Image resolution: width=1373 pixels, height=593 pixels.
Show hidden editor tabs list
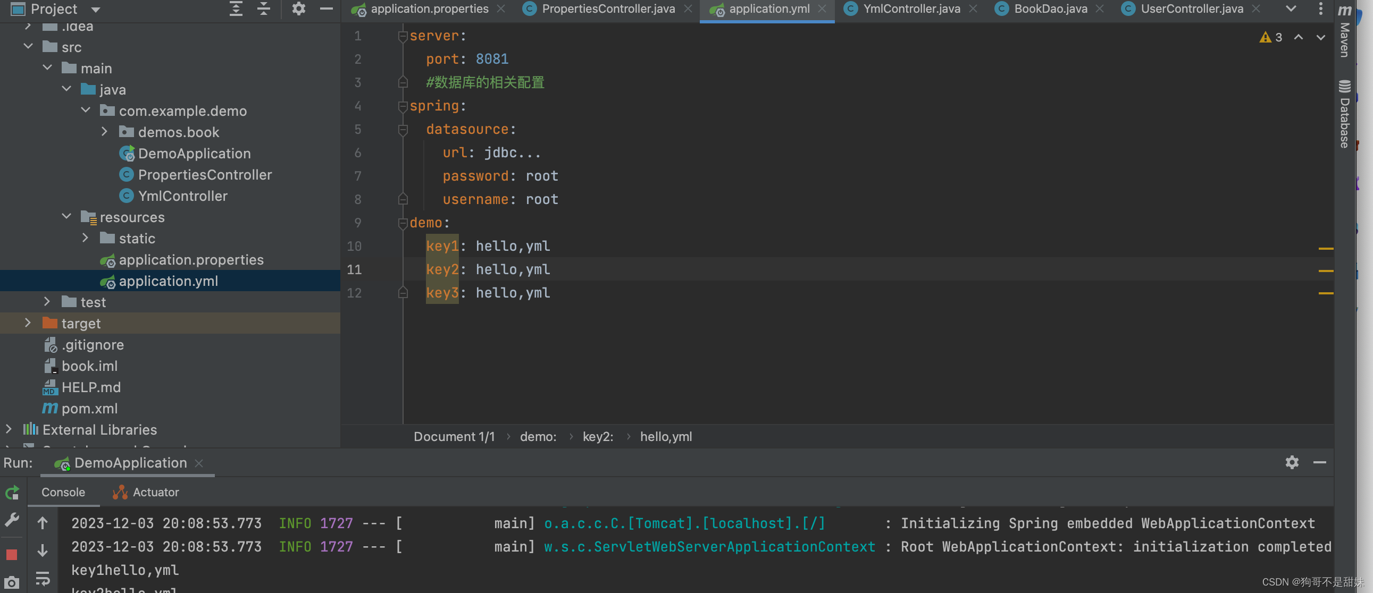[1291, 9]
